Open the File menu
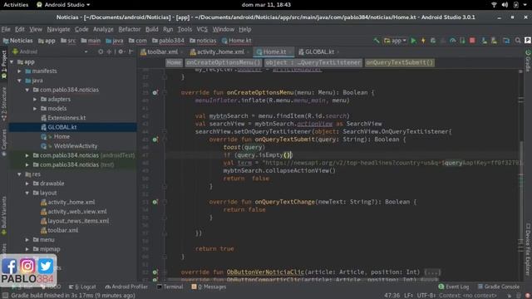Screen dimensions: 532x299 point(6,30)
